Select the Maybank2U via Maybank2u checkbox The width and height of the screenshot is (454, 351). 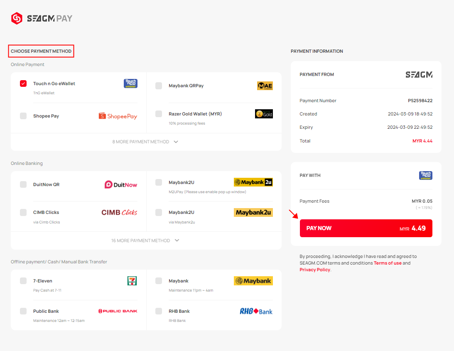pos(159,212)
